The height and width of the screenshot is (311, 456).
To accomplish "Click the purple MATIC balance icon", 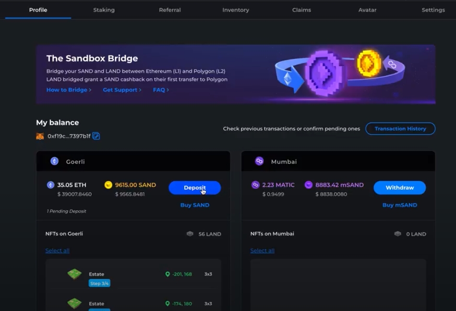I will [x=255, y=185].
